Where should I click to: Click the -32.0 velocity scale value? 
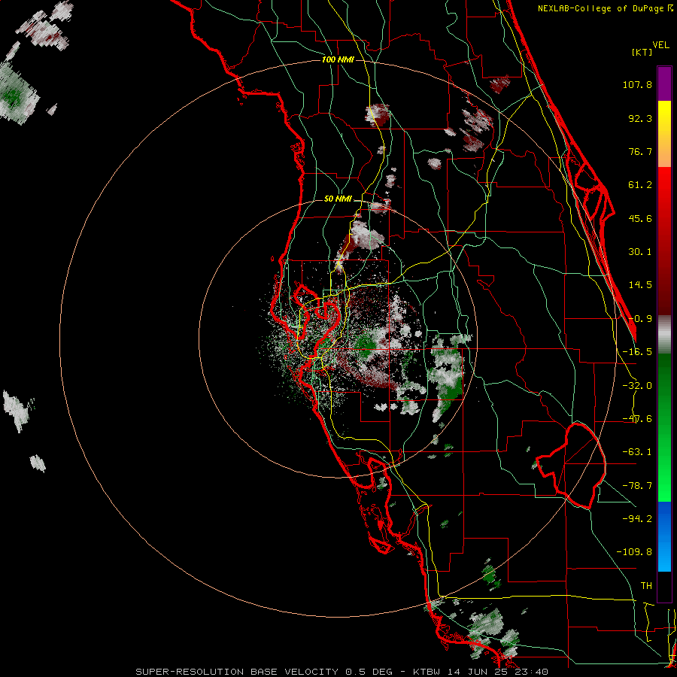637,386
